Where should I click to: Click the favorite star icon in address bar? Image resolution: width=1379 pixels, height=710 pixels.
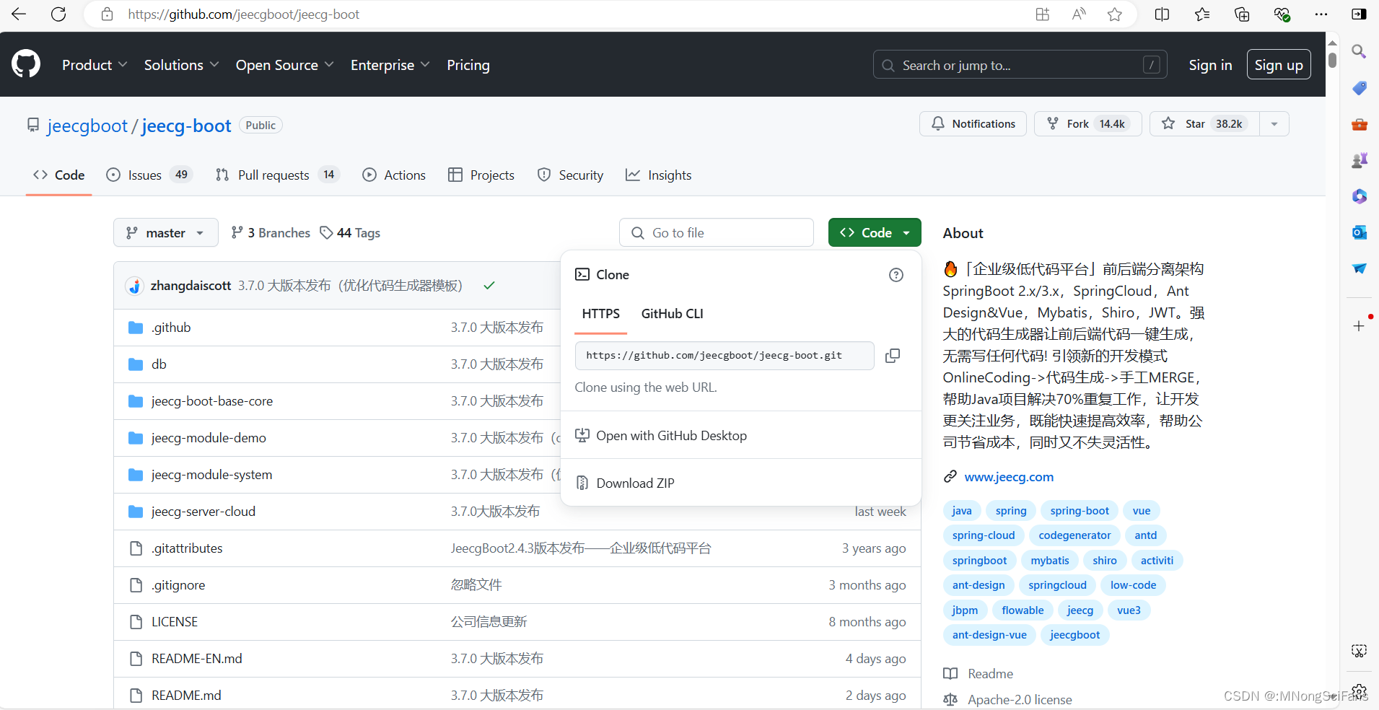pyautogui.click(x=1115, y=14)
